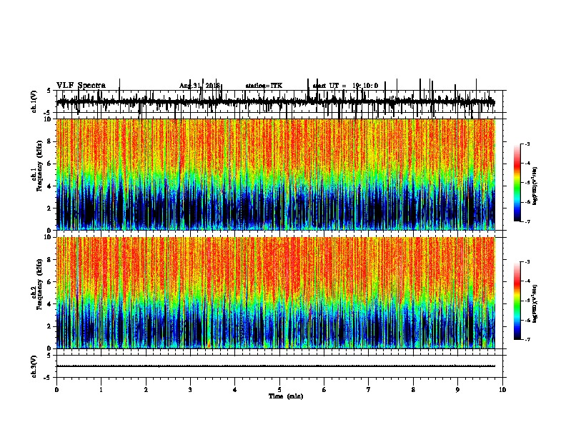
Task: Click the 'station=ITK' header text
Action: pyautogui.click(x=264, y=86)
